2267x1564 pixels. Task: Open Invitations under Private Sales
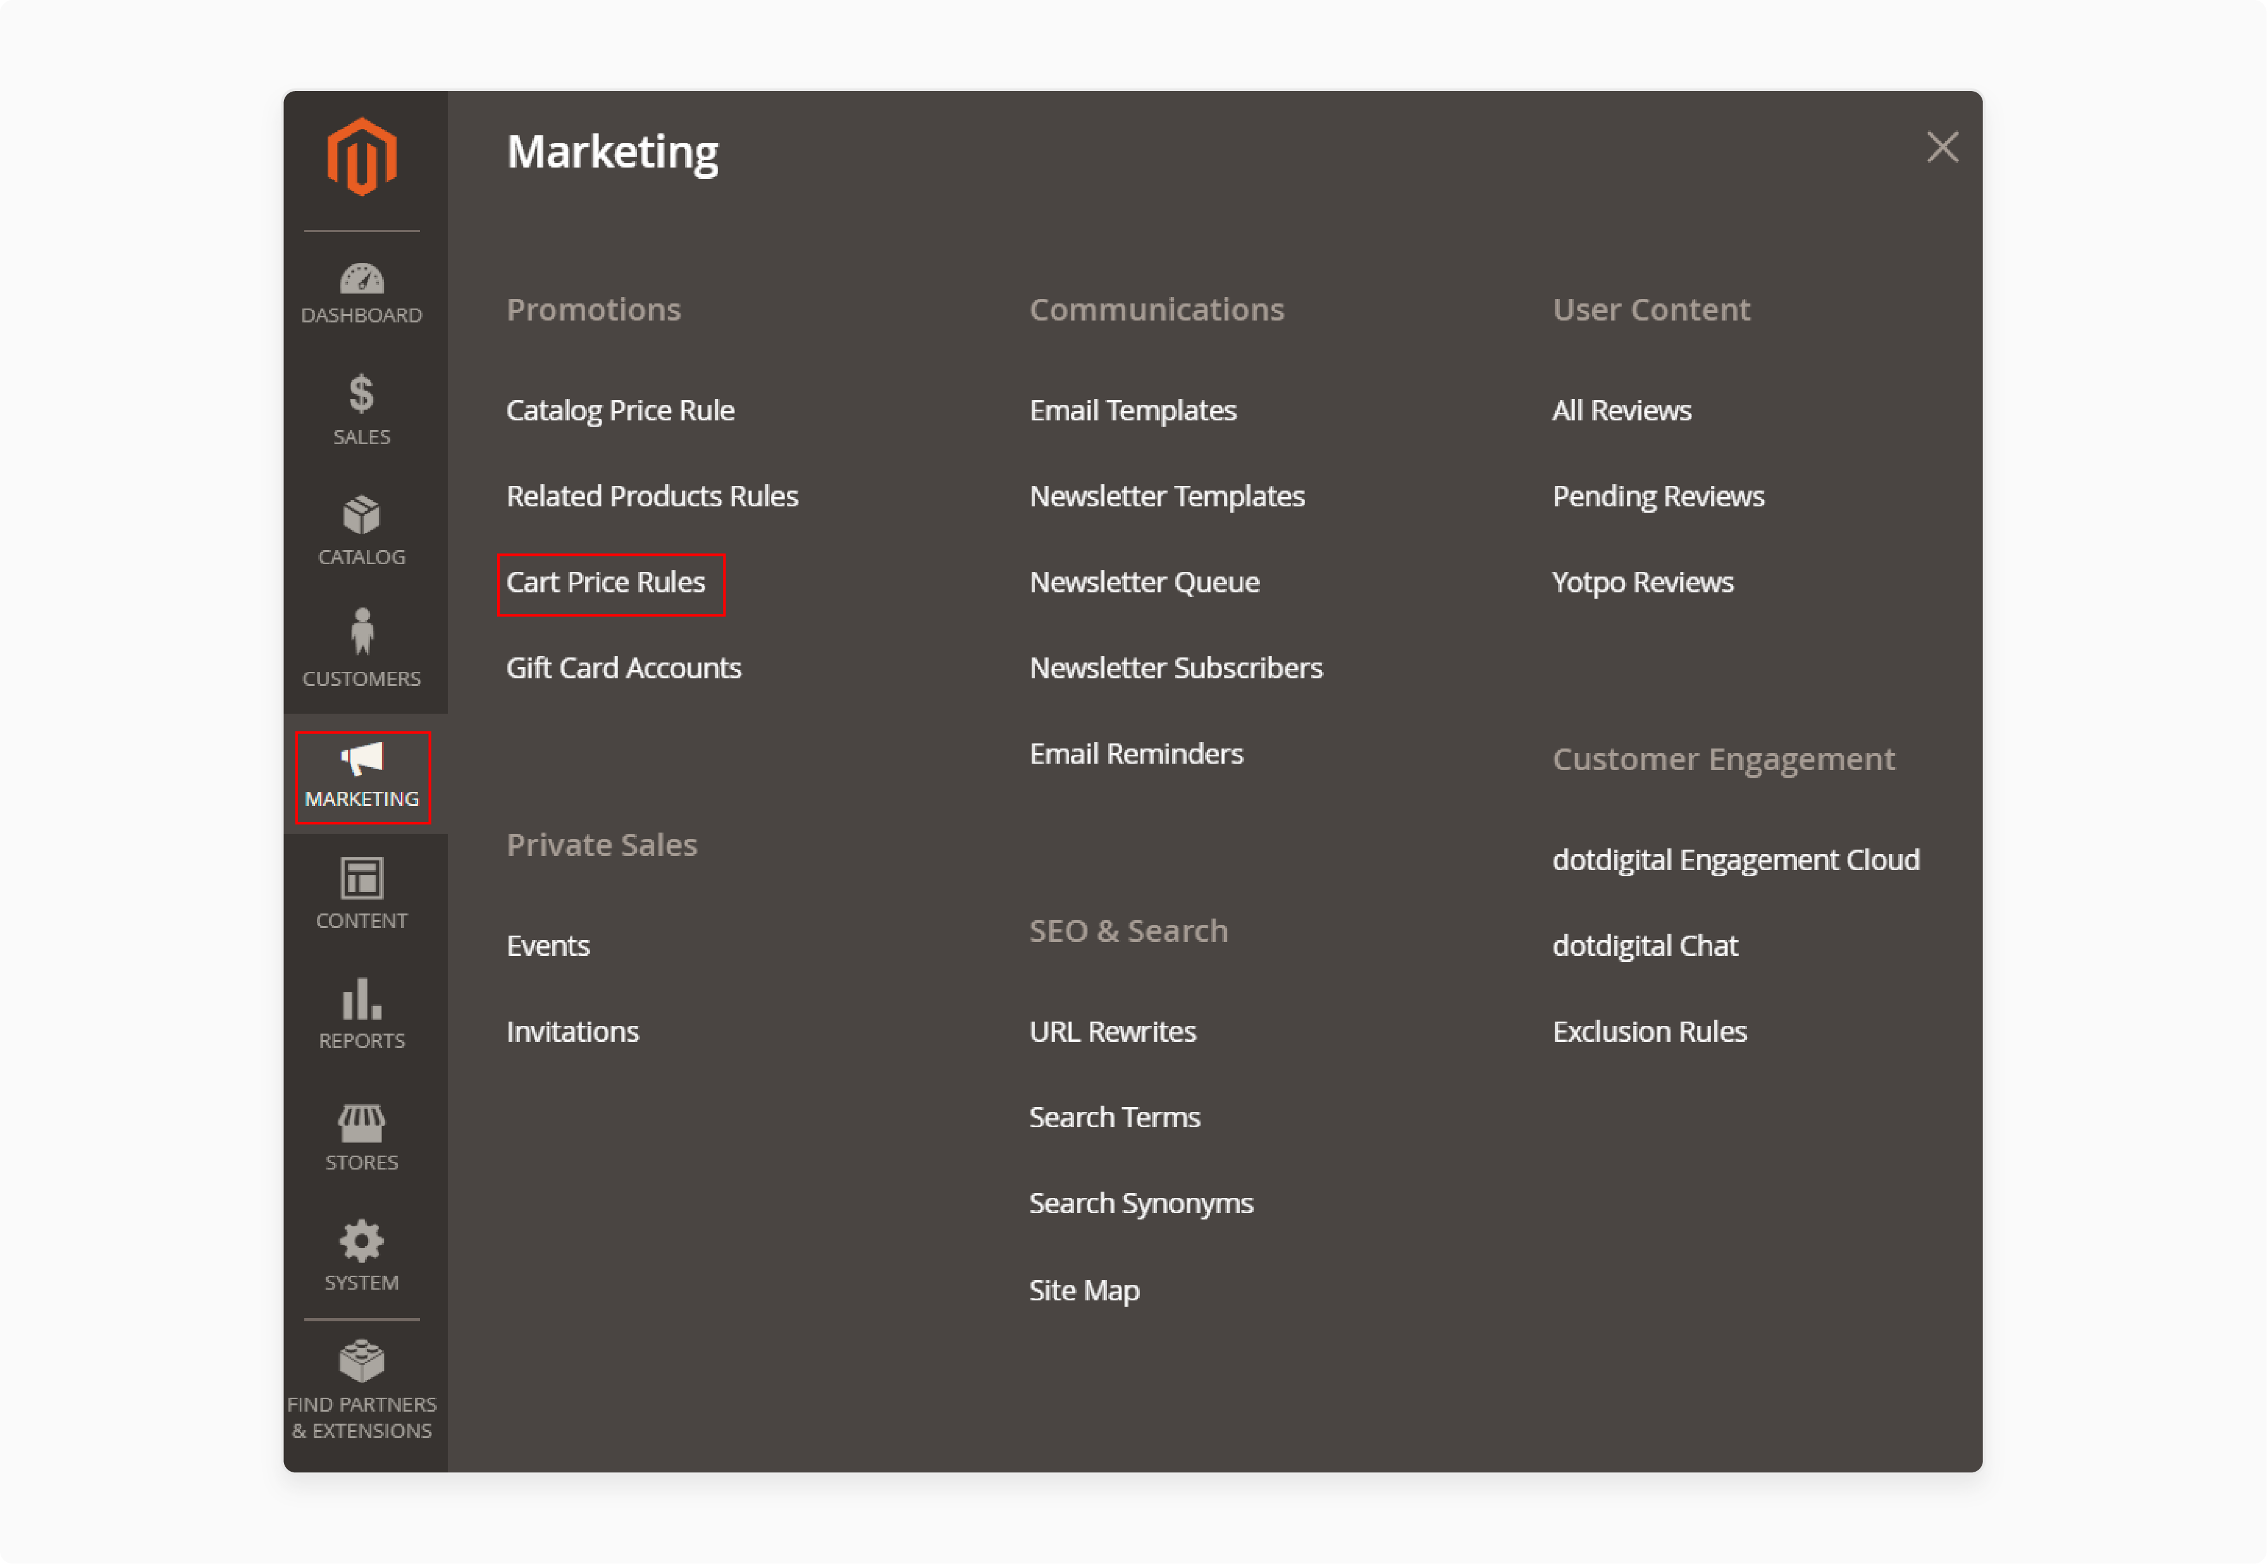(x=572, y=1032)
